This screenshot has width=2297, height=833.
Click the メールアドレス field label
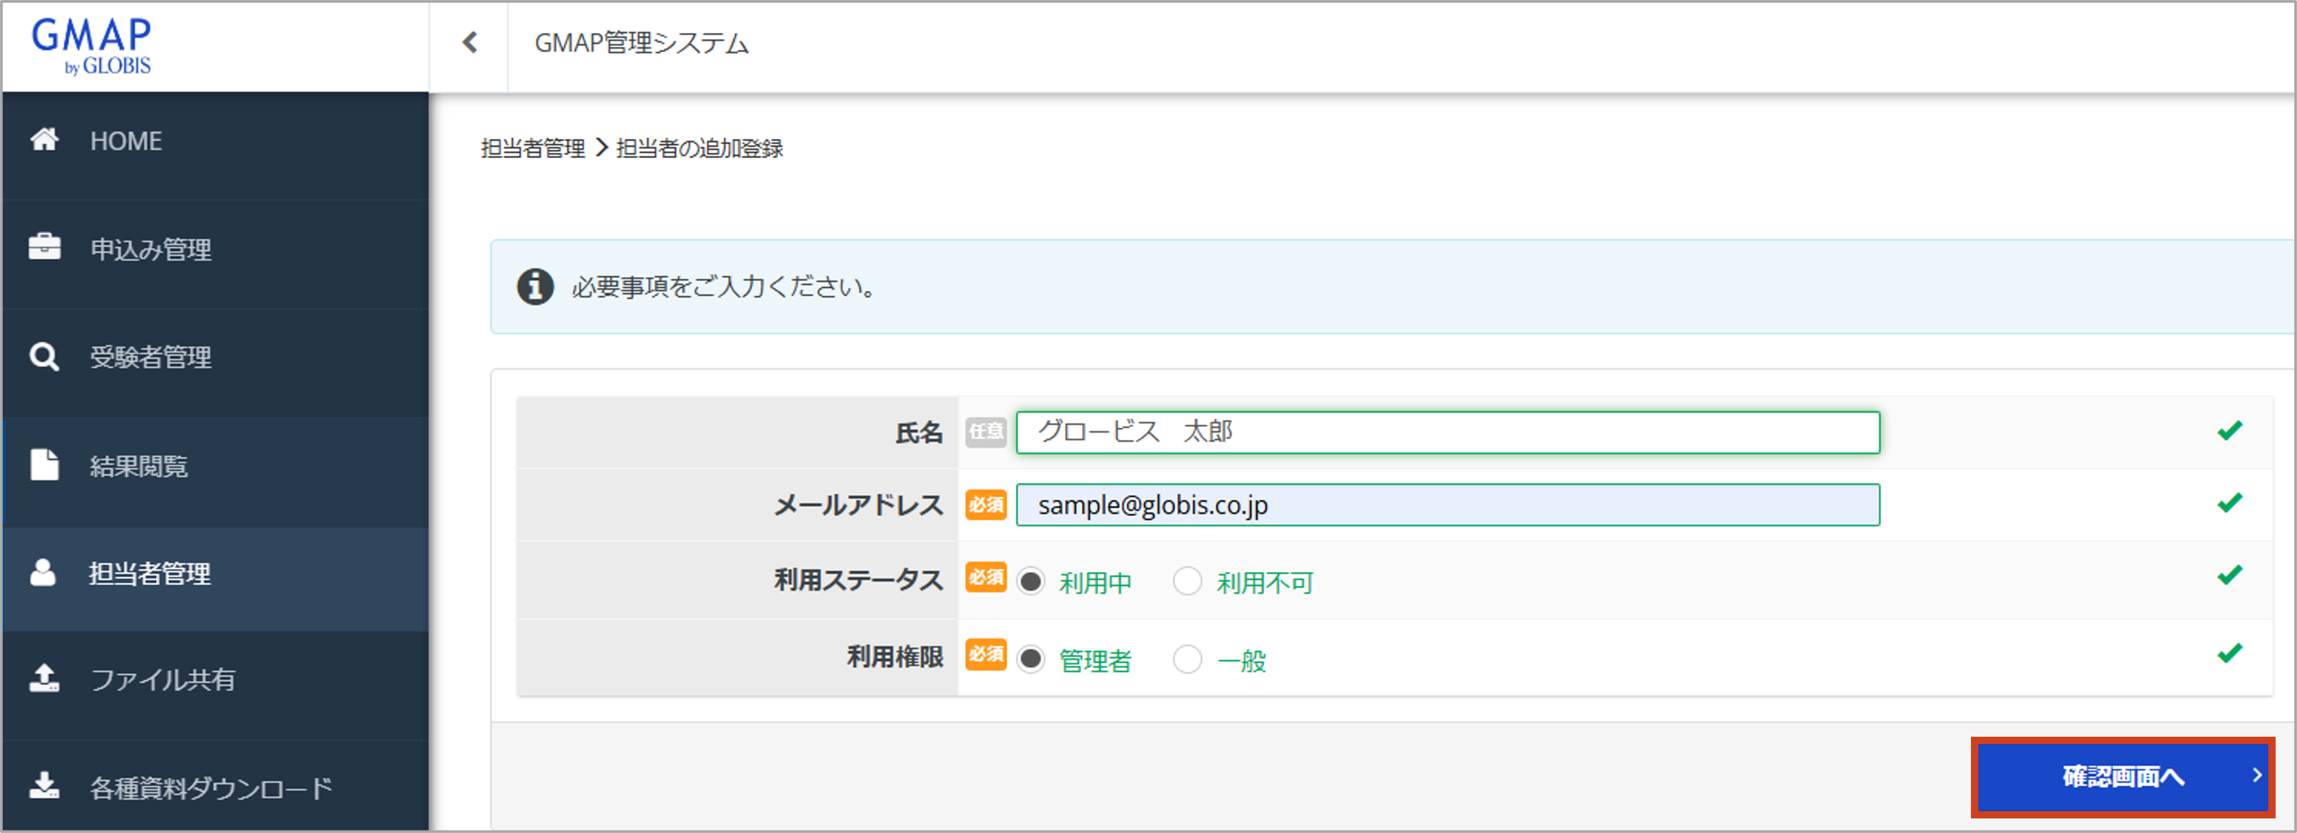coord(858,505)
